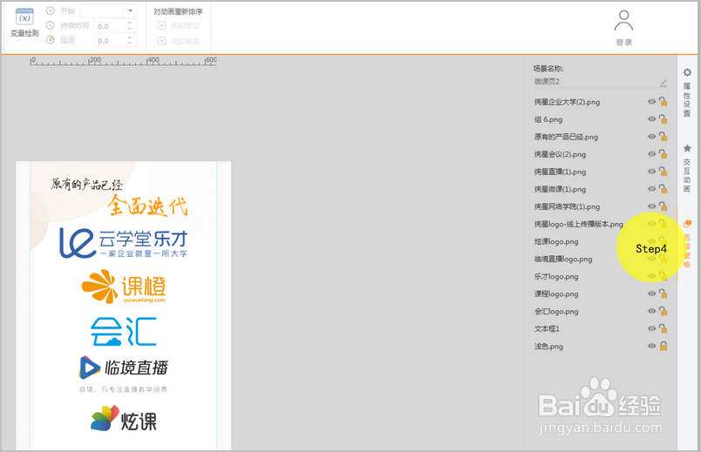701x452 pixels.
Task: Lock the 绚星直播(1).png layer
Action: (x=663, y=171)
